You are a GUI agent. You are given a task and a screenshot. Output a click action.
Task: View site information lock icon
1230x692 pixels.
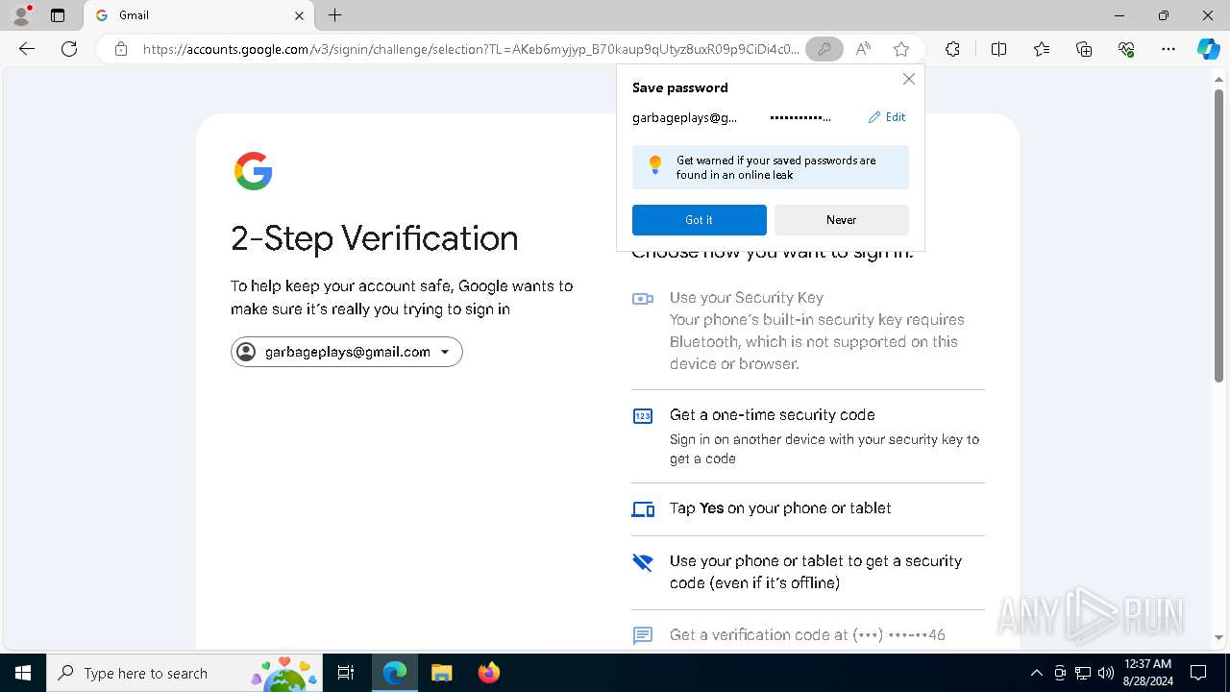pos(121,49)
